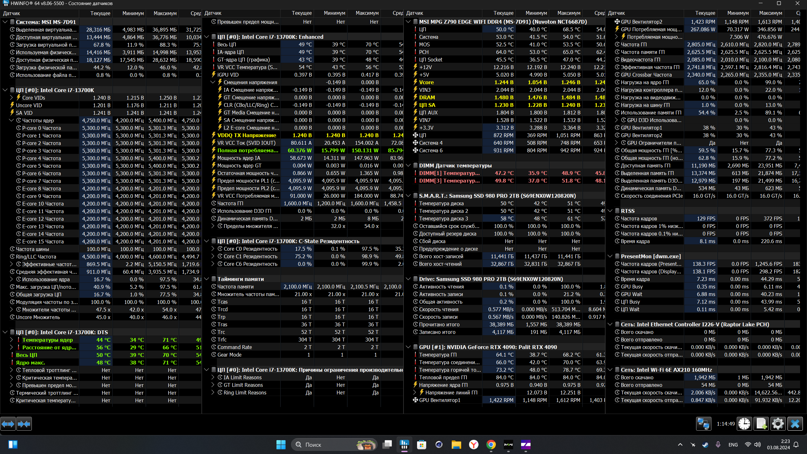
Task: Open the remote network monitoring icon
Action: click(x=703, y=424)
